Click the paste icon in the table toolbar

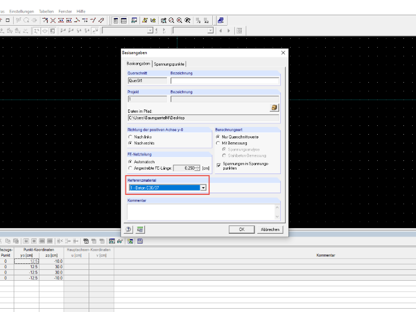click(x=16, y=241)
